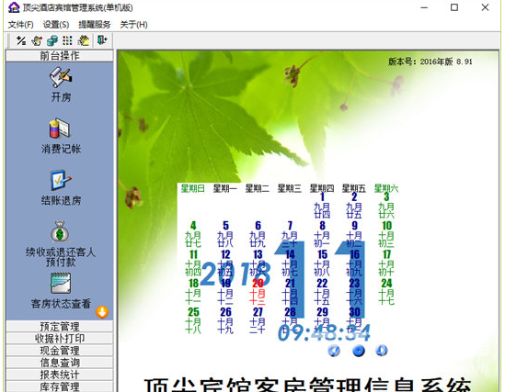Click the exit door toolbar icon
Image resolution: width=505 pixels, height=392 pixels.
102,40
